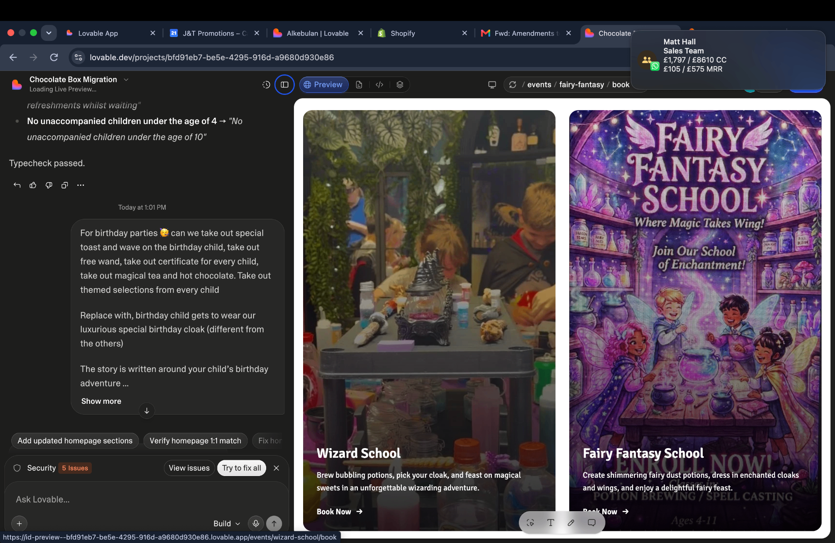
Task: Select the Preview mode tab
Action: pos(324,85)
